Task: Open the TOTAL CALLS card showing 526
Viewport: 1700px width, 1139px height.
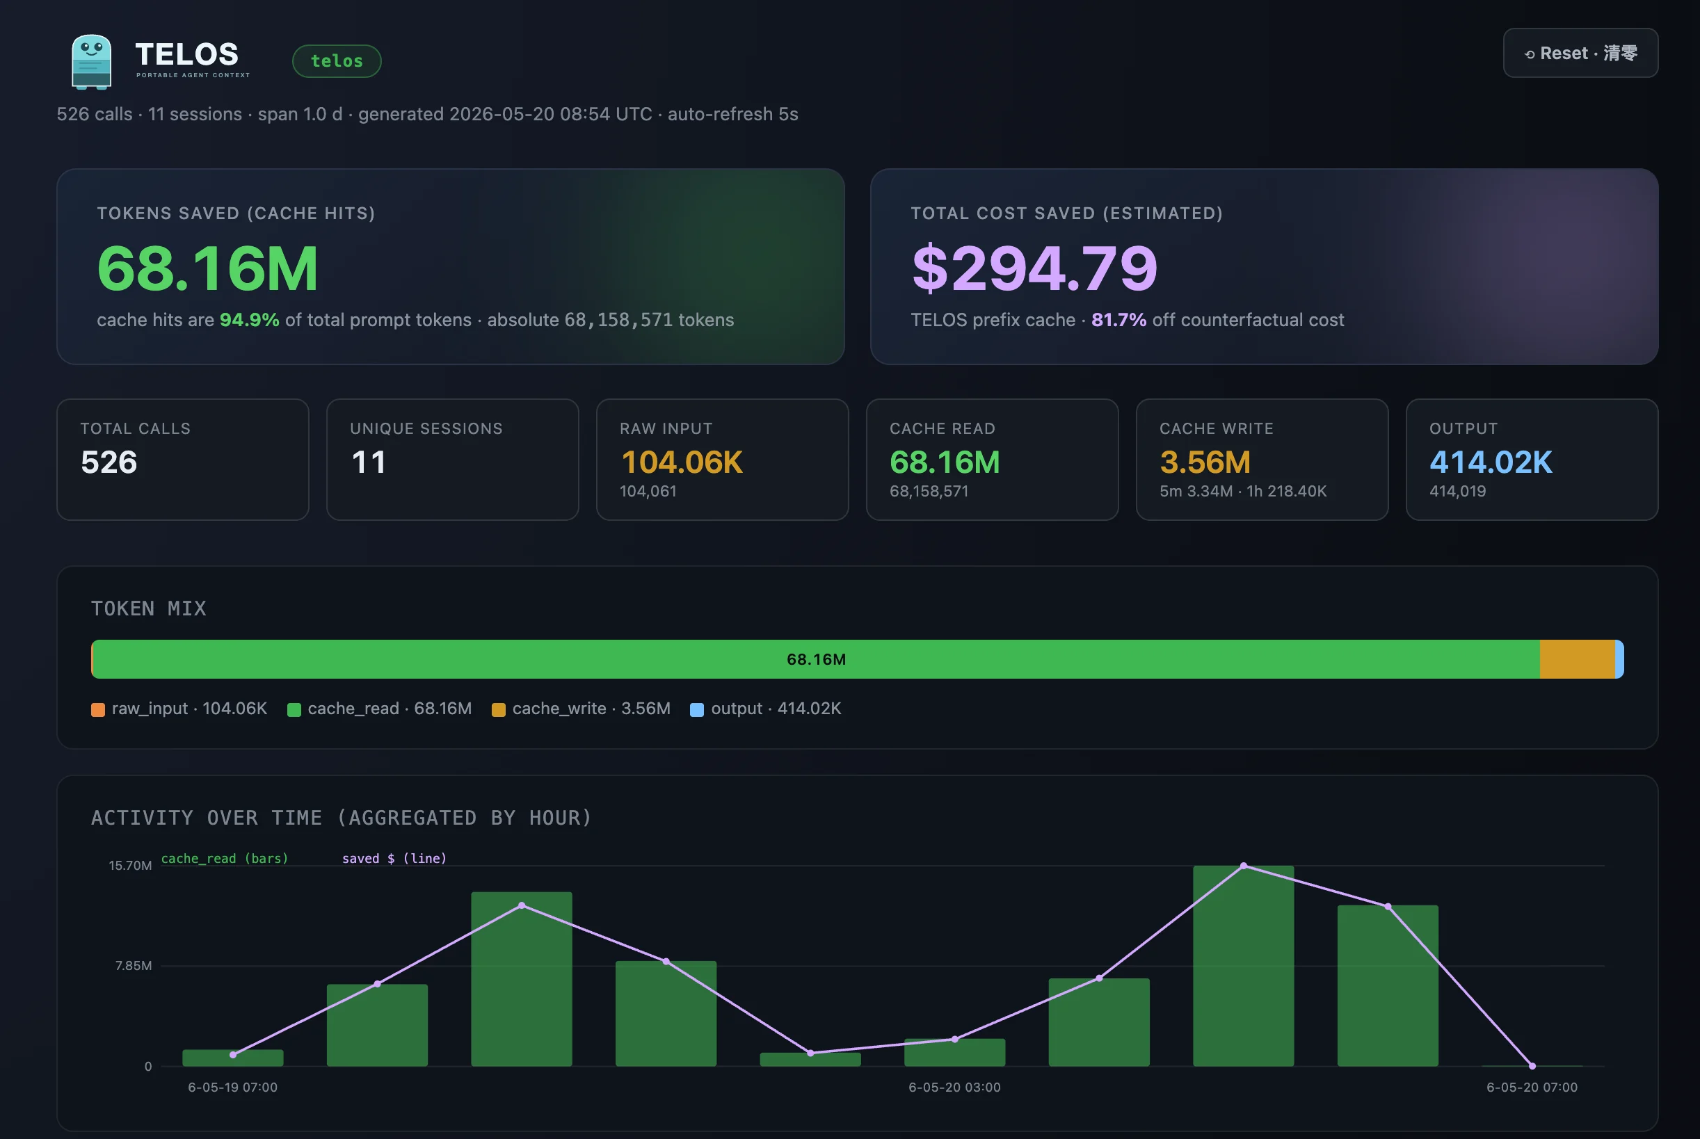Action: 183,459
